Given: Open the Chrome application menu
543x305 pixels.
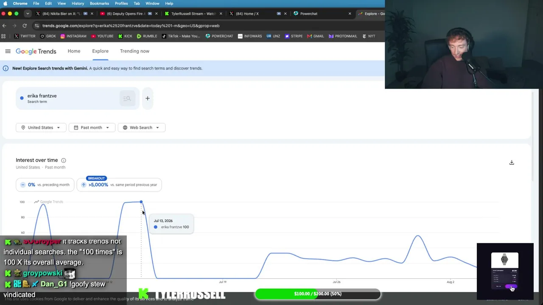Looking at the screenshot, I should 20,3.
